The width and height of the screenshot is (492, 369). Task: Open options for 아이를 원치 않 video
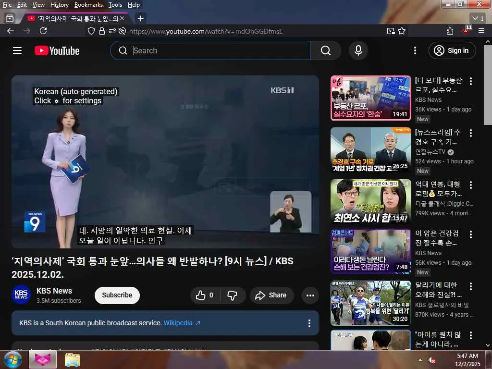point(471,335)
